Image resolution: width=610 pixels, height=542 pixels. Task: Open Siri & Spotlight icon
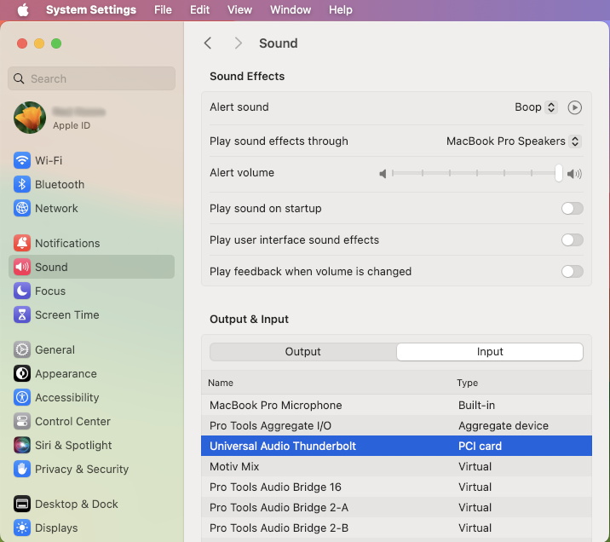coord(22,445)
